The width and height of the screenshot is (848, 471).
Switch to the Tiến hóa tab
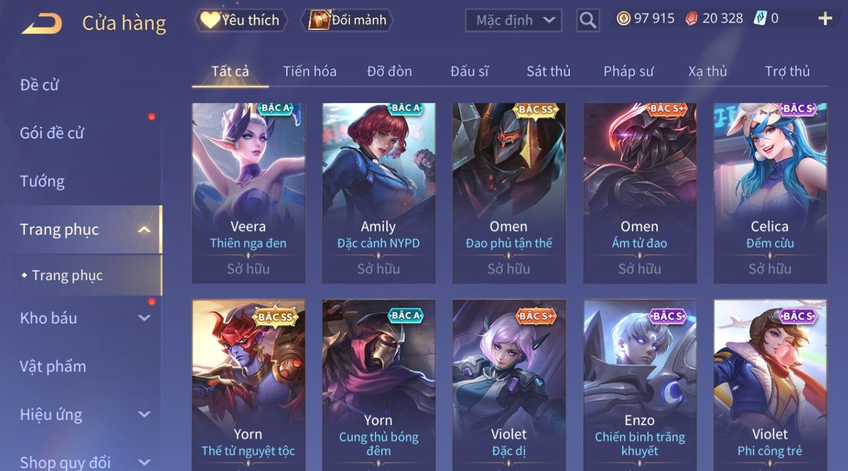tap(310, 71)
